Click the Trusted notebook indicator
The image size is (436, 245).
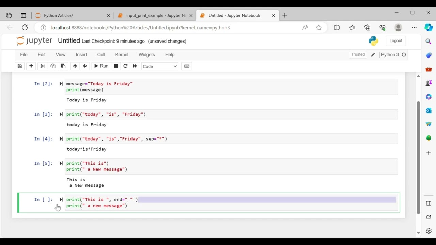click(358, 54)
